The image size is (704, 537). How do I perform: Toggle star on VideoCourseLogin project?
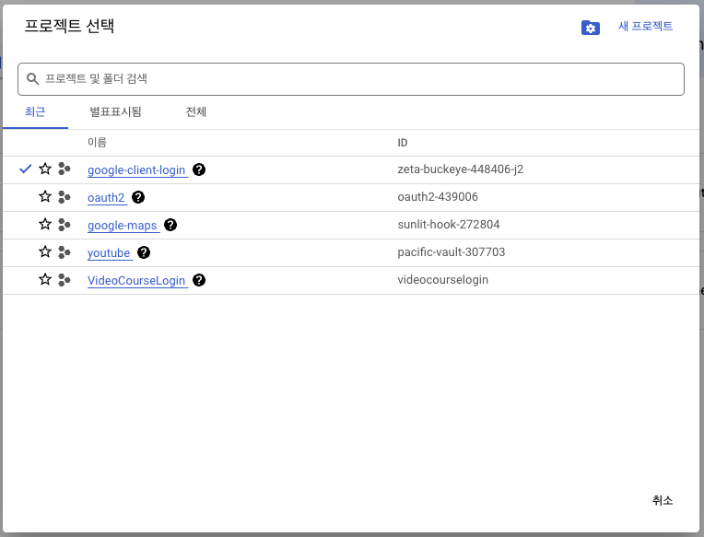44,280
